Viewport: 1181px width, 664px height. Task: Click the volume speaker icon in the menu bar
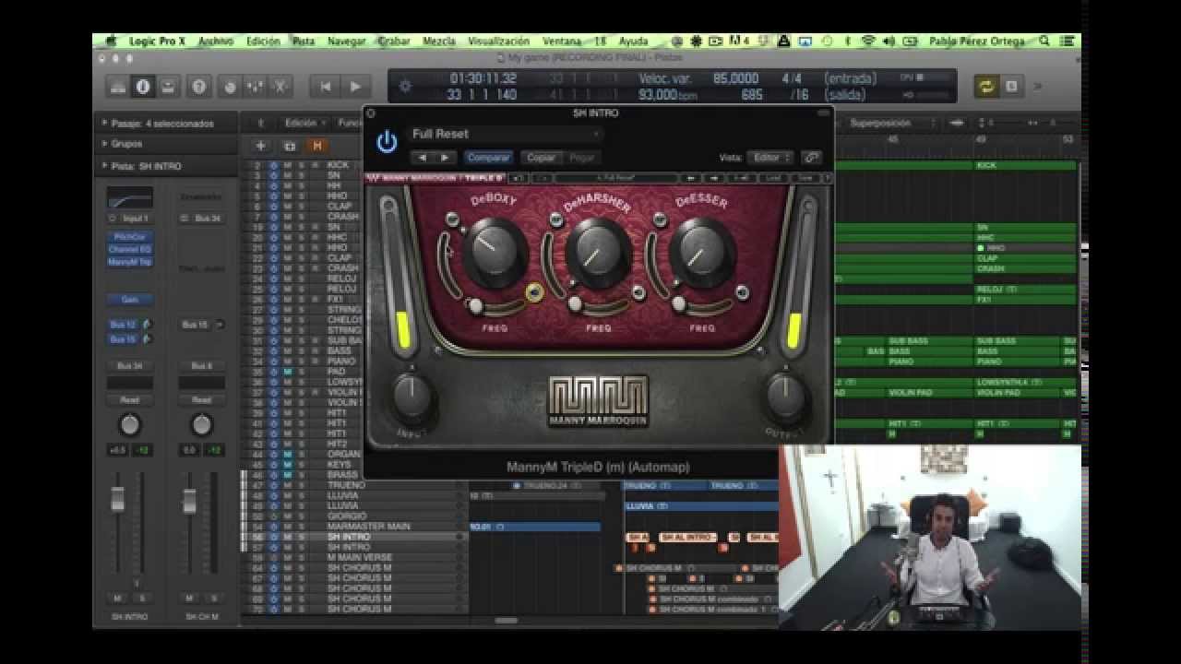889,41
